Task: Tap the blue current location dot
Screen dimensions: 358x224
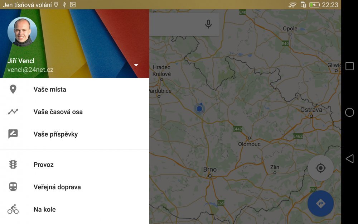Action: (199, 109)
